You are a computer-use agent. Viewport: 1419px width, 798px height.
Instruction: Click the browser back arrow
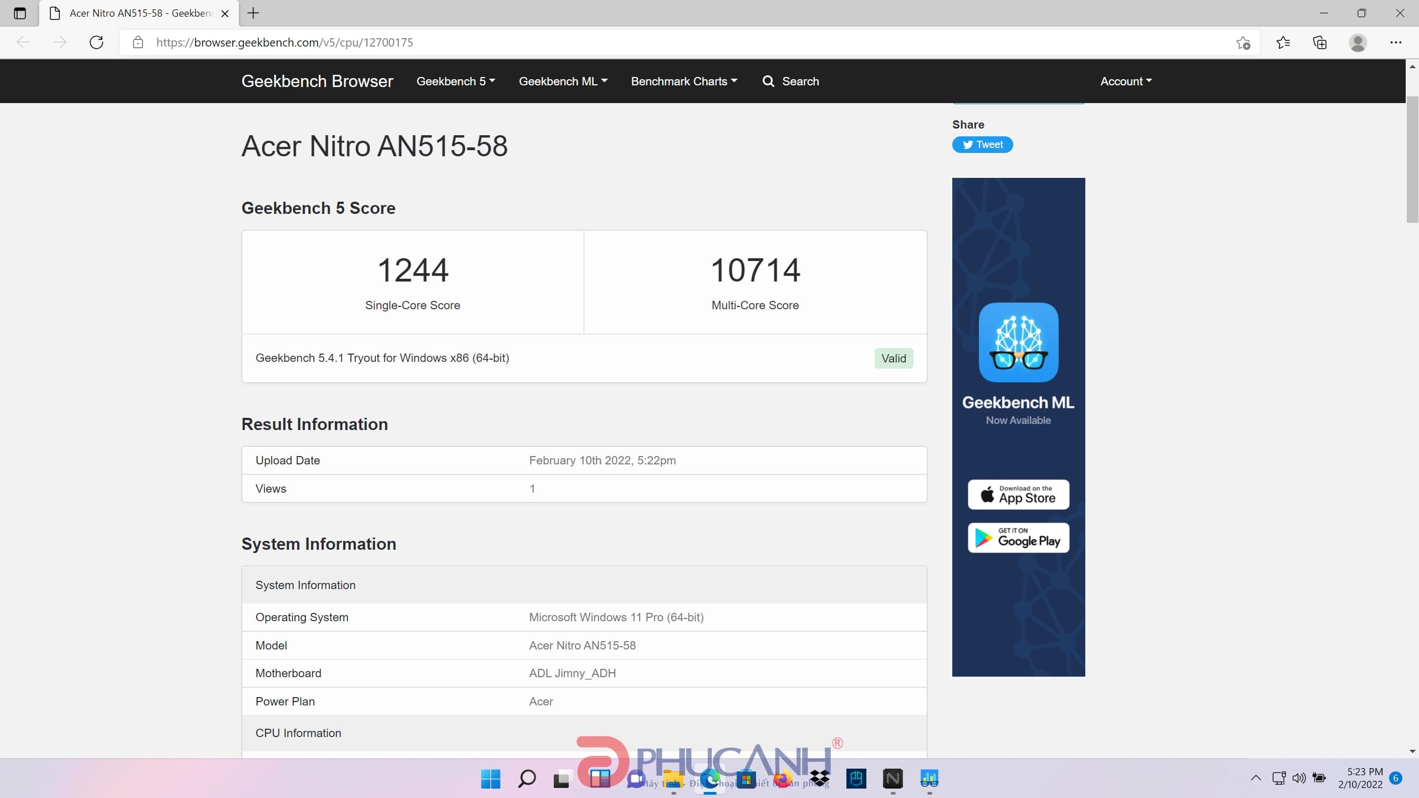pyautogui.click(x=23, y=43)
